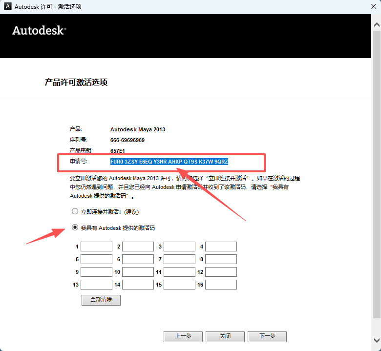Image resolution: width=381 pixels, height=351 pixels.
Task: Click the 产品许可激活选项 heading
Action: coord(76,82)
